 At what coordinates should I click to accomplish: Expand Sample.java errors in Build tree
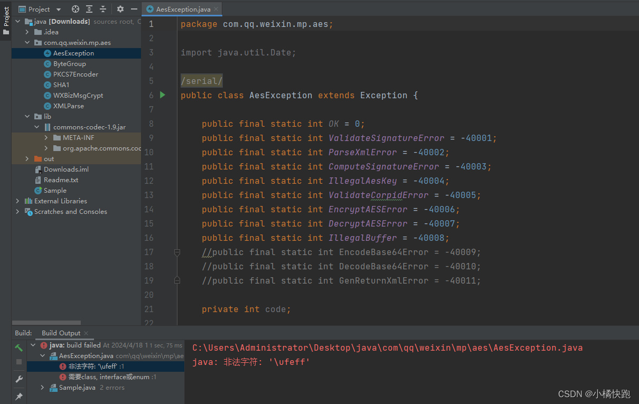tap(43, 388)
